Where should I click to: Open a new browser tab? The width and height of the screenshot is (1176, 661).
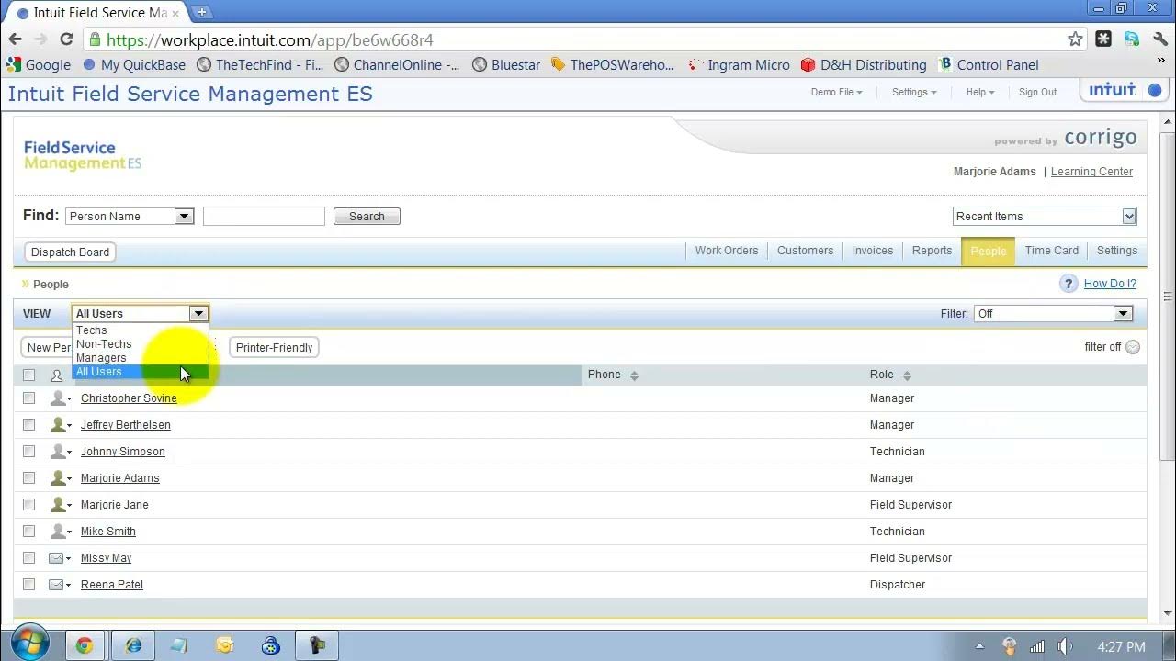pos(201,12)
